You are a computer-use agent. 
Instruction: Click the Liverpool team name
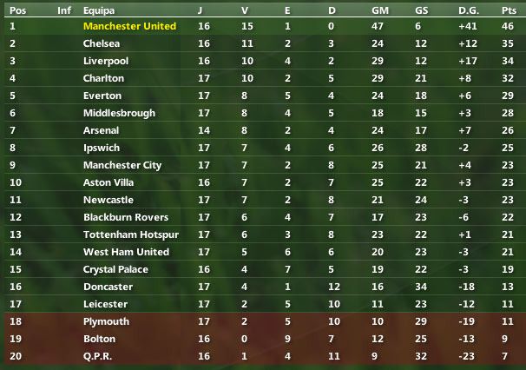106,61
